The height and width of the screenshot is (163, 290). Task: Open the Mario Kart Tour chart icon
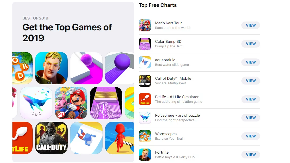click(x=145, y=25)
